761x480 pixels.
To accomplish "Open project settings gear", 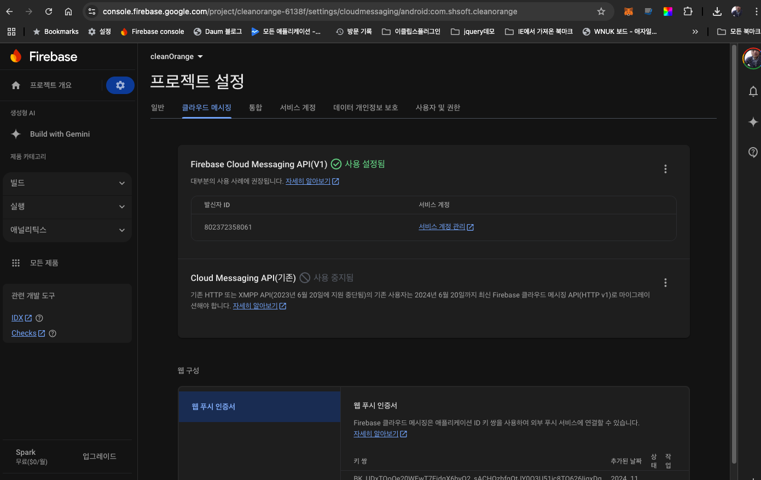I will click(x=120, y=85).
